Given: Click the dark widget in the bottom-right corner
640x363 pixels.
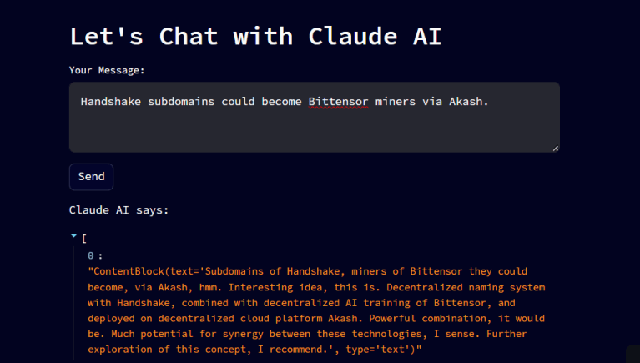Looking at the screenshot, I should point(632,355).
